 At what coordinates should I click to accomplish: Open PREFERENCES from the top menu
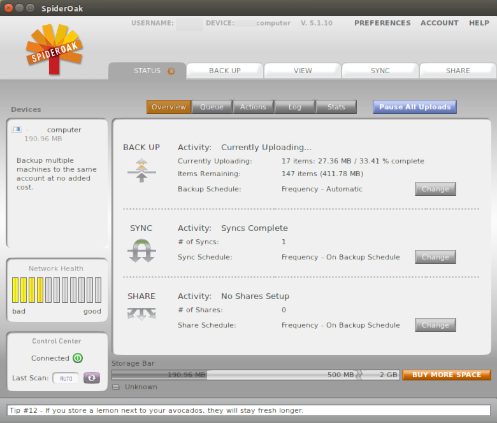tap(382, 23)
